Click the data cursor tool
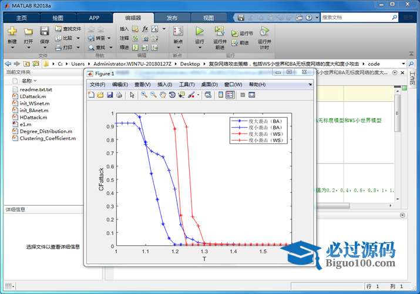The image size is (420, 294). click(181, 95)
